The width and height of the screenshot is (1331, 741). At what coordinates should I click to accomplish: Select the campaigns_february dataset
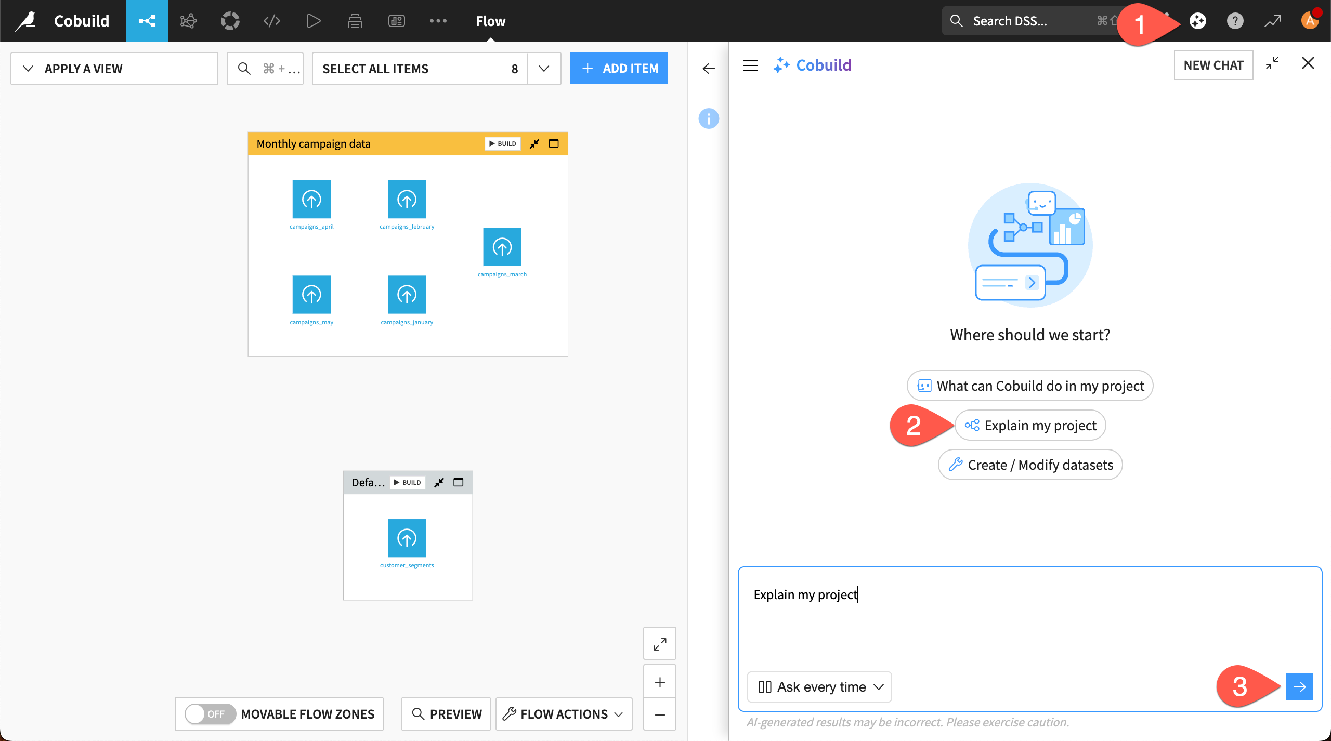(x=407, y=199)
